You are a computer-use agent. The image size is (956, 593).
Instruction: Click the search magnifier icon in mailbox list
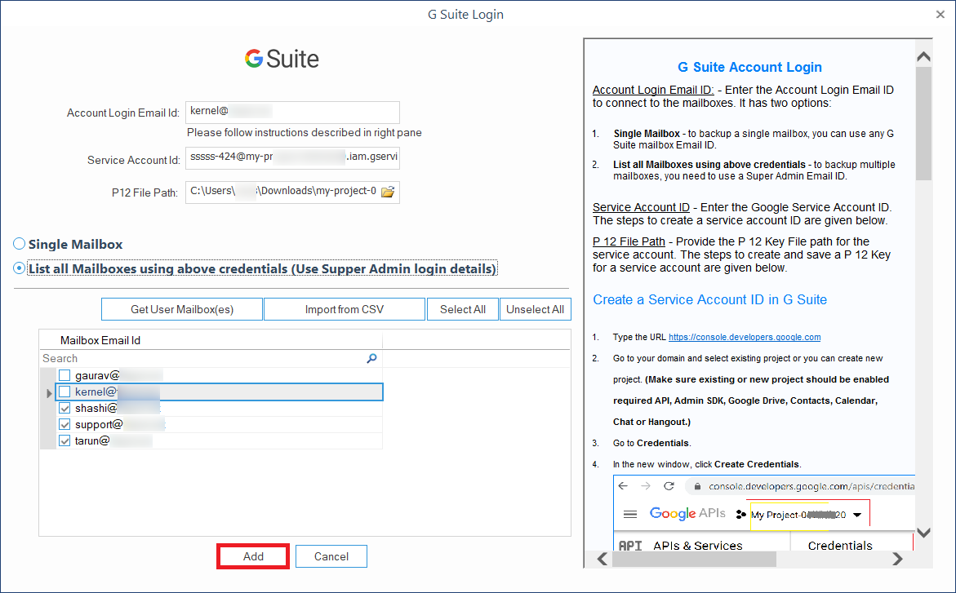(371, 358)
